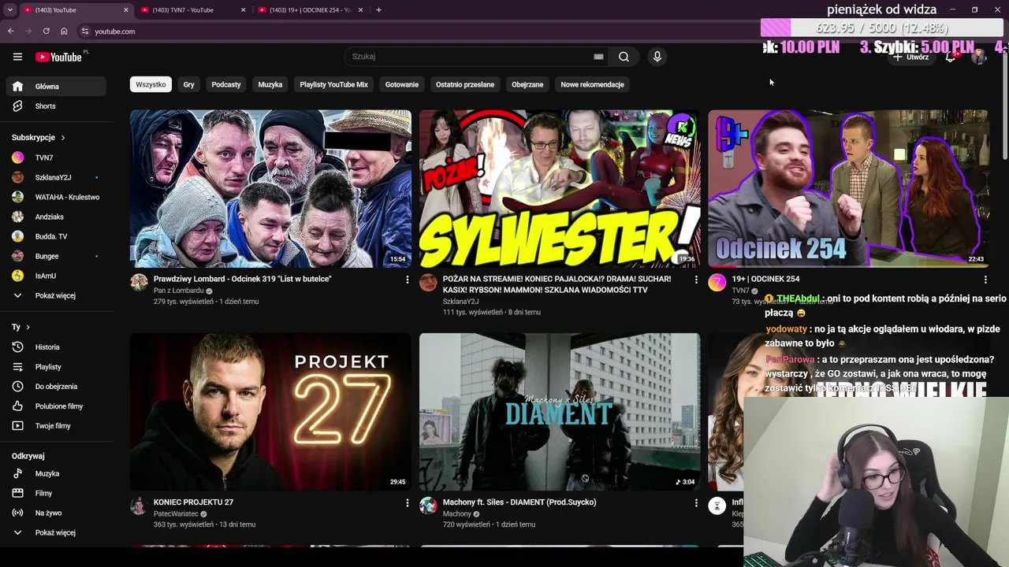Select Playlisty YouTube Mix chip

pos(333,84)
